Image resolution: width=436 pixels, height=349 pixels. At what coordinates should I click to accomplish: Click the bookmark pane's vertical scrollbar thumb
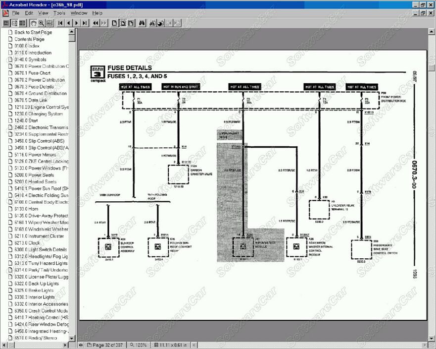click(x=72, y=38)
